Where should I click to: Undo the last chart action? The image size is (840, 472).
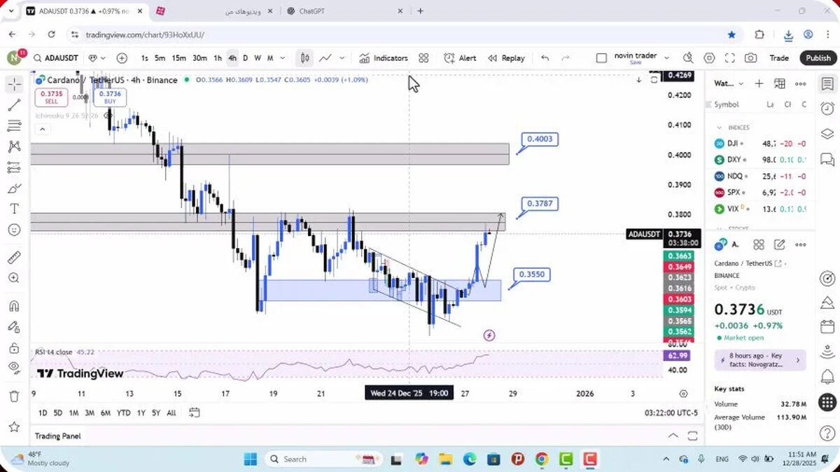coord(545,58)
